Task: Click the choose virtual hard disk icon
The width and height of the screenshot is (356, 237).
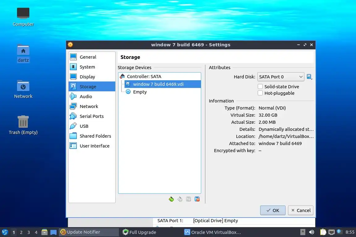Action: click(309, 77)
